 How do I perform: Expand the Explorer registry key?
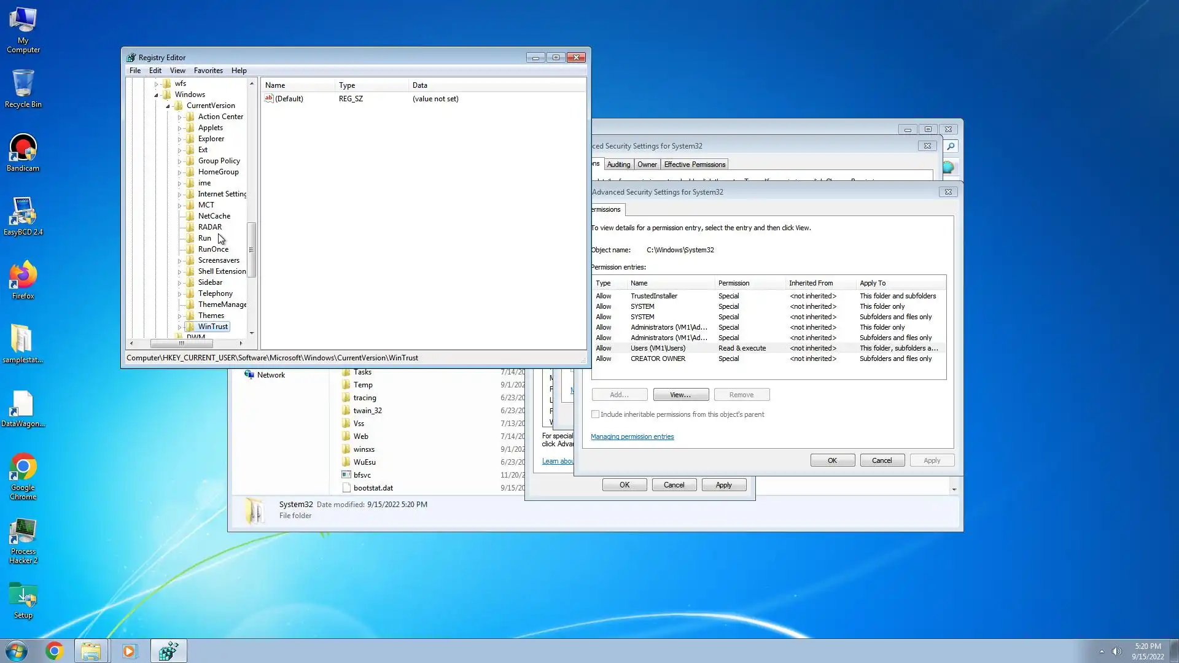[179, 139]
